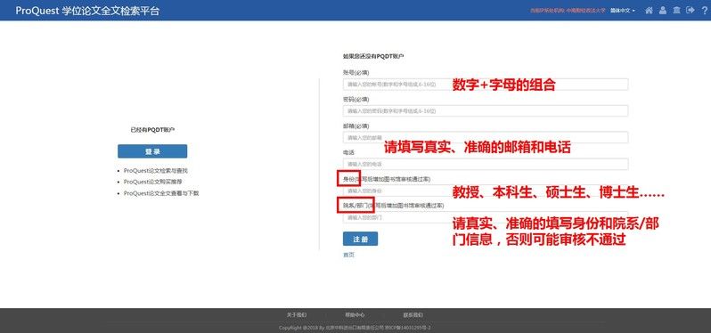Open the help question mark icon
Screen dimensions: 711x333
[704, 11]
